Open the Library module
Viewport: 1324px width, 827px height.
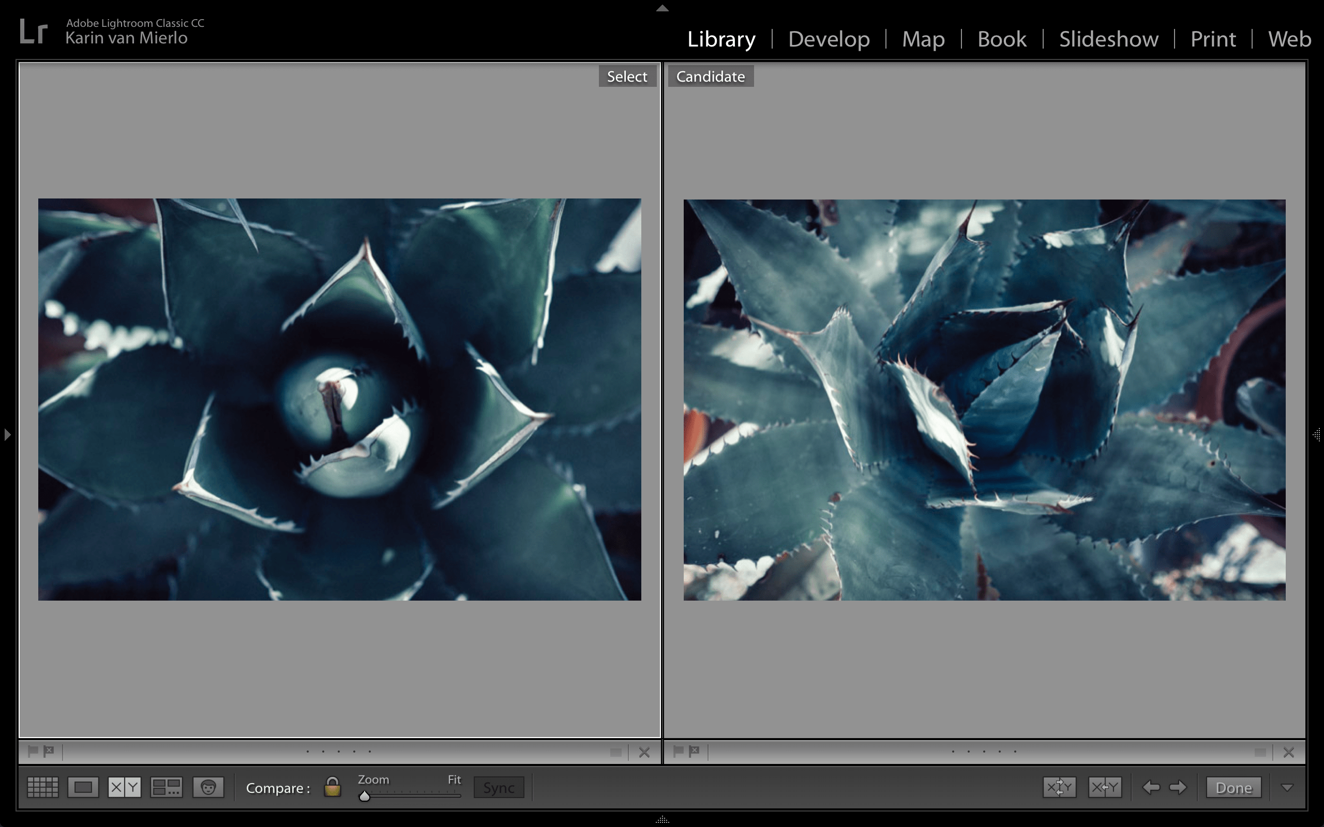coord(721,39)
